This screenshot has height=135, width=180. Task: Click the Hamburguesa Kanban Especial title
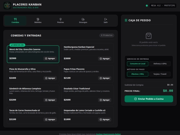(79, 47)
